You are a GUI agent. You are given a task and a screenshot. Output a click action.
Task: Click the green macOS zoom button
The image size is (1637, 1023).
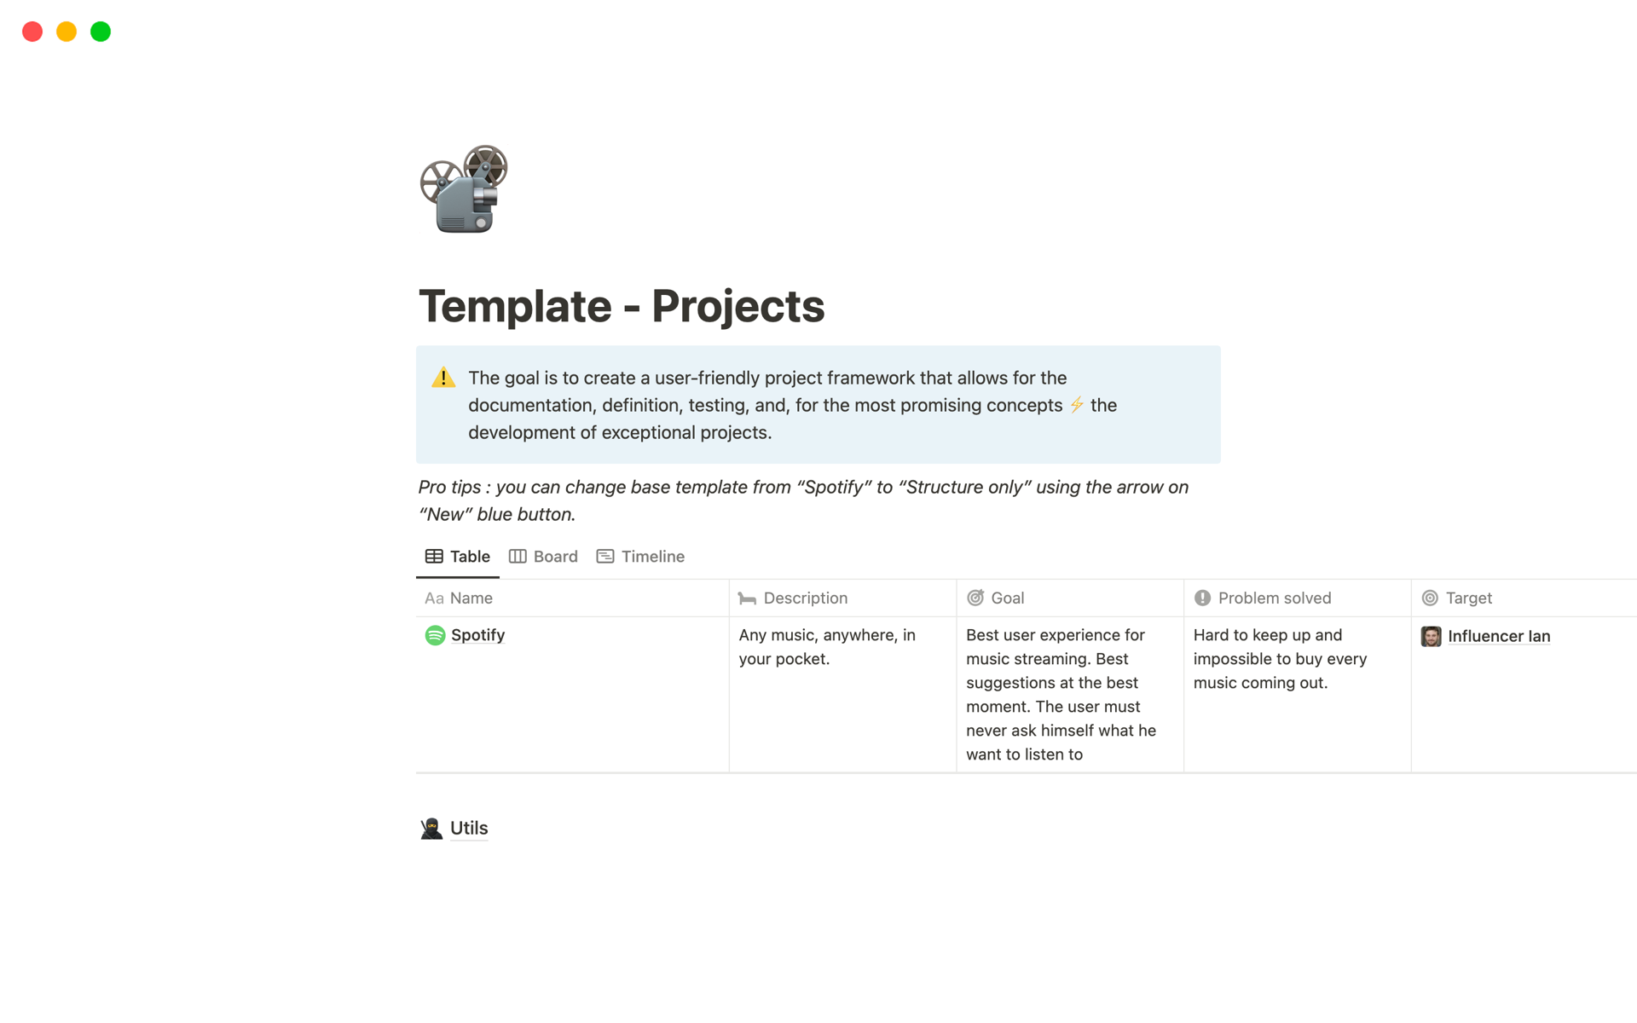click(x=100, y=32)
